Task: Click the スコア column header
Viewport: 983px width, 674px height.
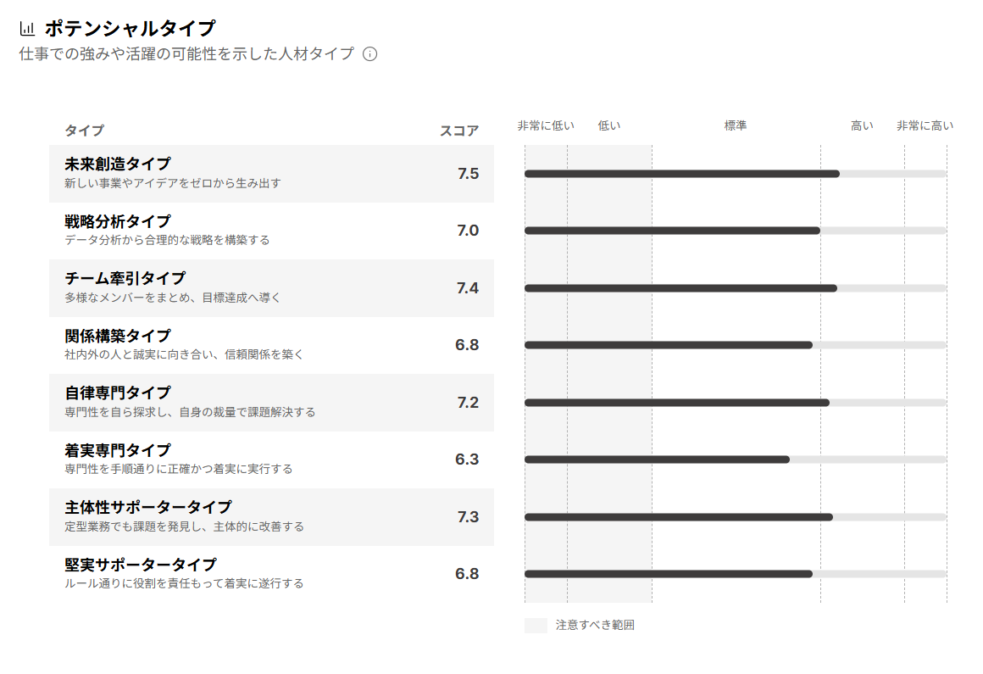Action: pos(459,131)
